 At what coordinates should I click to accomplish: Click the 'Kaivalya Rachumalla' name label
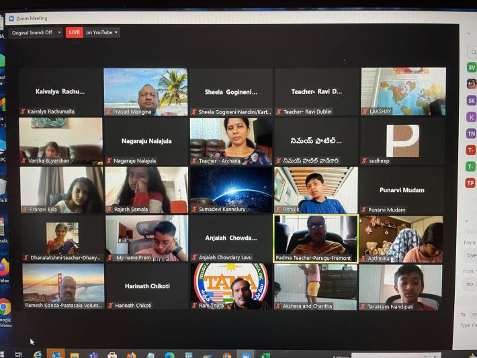point(51,111)
